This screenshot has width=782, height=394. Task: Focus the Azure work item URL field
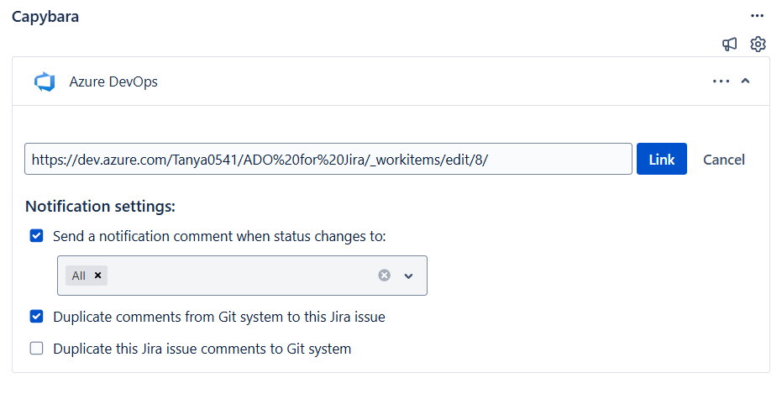click(x=328, y=160)
